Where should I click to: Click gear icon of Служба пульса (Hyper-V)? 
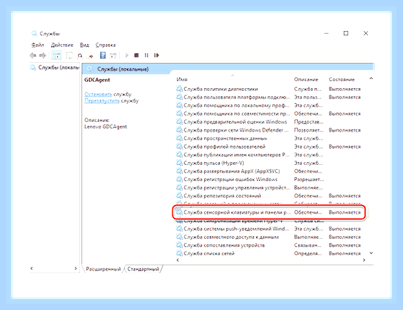[179, 163]
